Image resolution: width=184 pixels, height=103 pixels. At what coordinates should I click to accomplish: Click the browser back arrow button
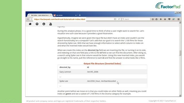(x=28, y=19)
